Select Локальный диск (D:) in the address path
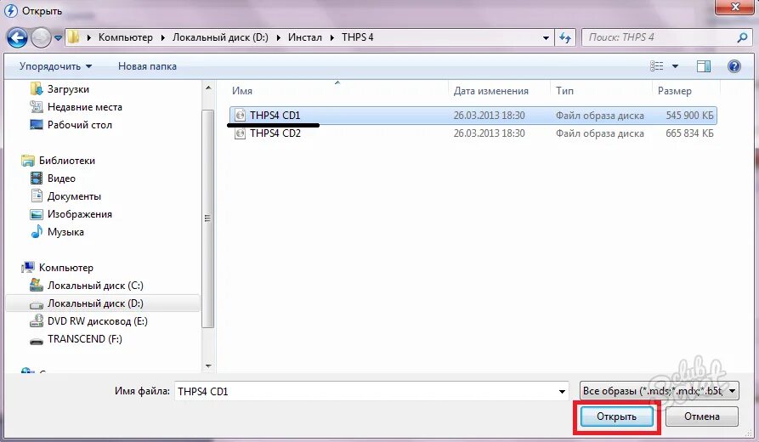This screenshot has height=442, width=759. [220, 37]
